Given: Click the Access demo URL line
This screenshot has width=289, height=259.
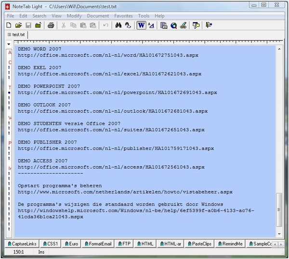Looking at the screenshot, I should (x=111, y=167).
